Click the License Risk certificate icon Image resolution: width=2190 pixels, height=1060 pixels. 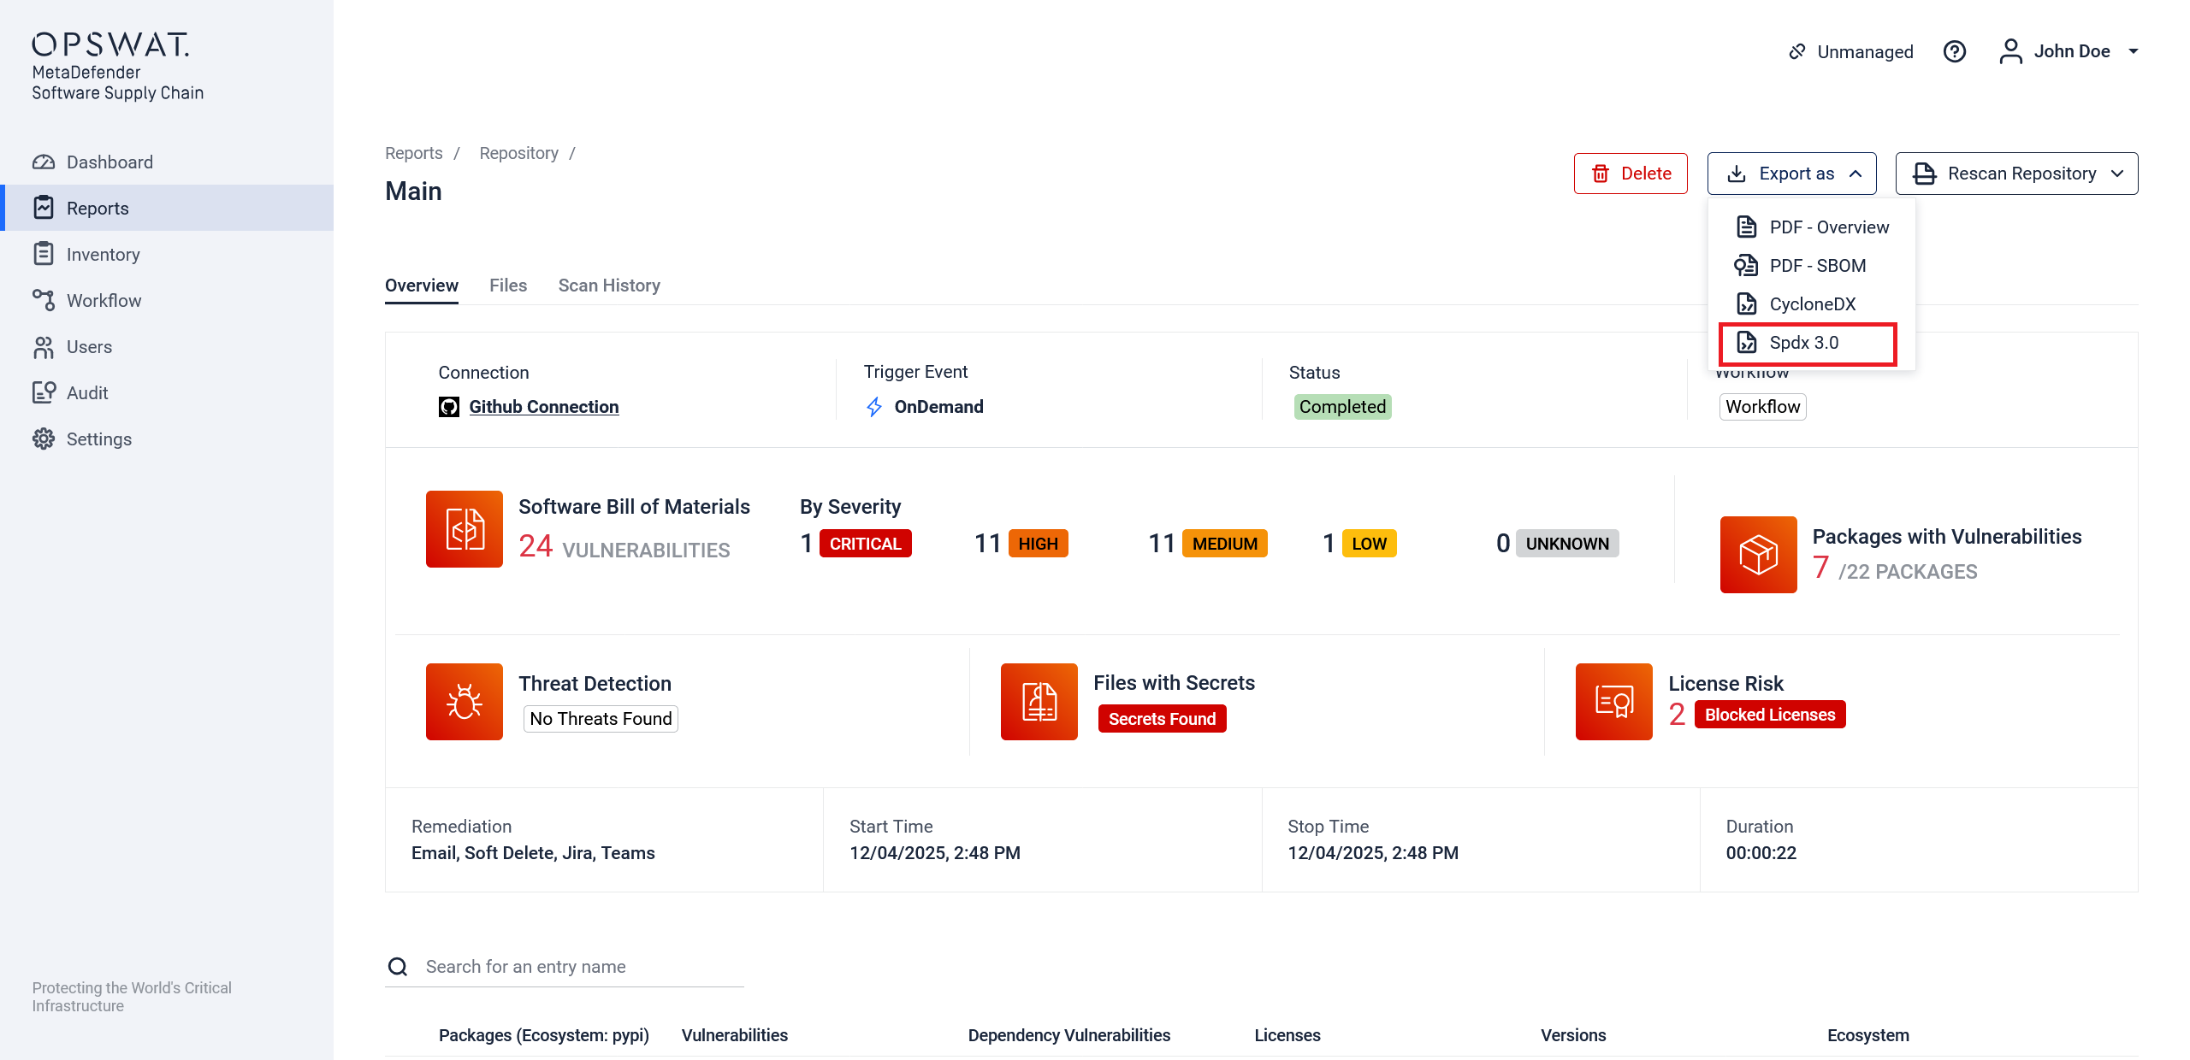pyautogui.click(x=1613, y=702)
